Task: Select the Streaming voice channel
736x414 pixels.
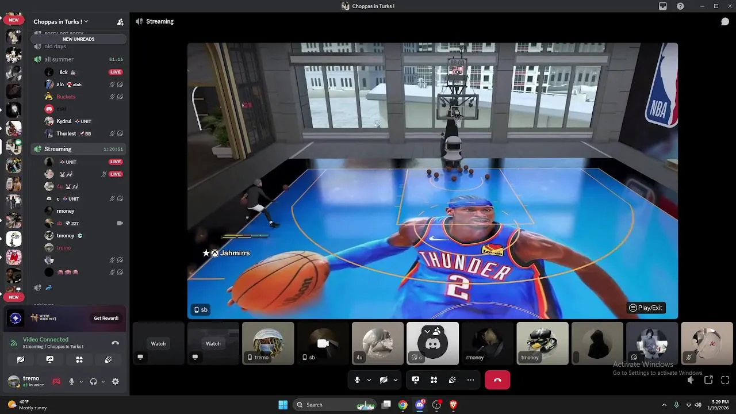Action: 78,149
